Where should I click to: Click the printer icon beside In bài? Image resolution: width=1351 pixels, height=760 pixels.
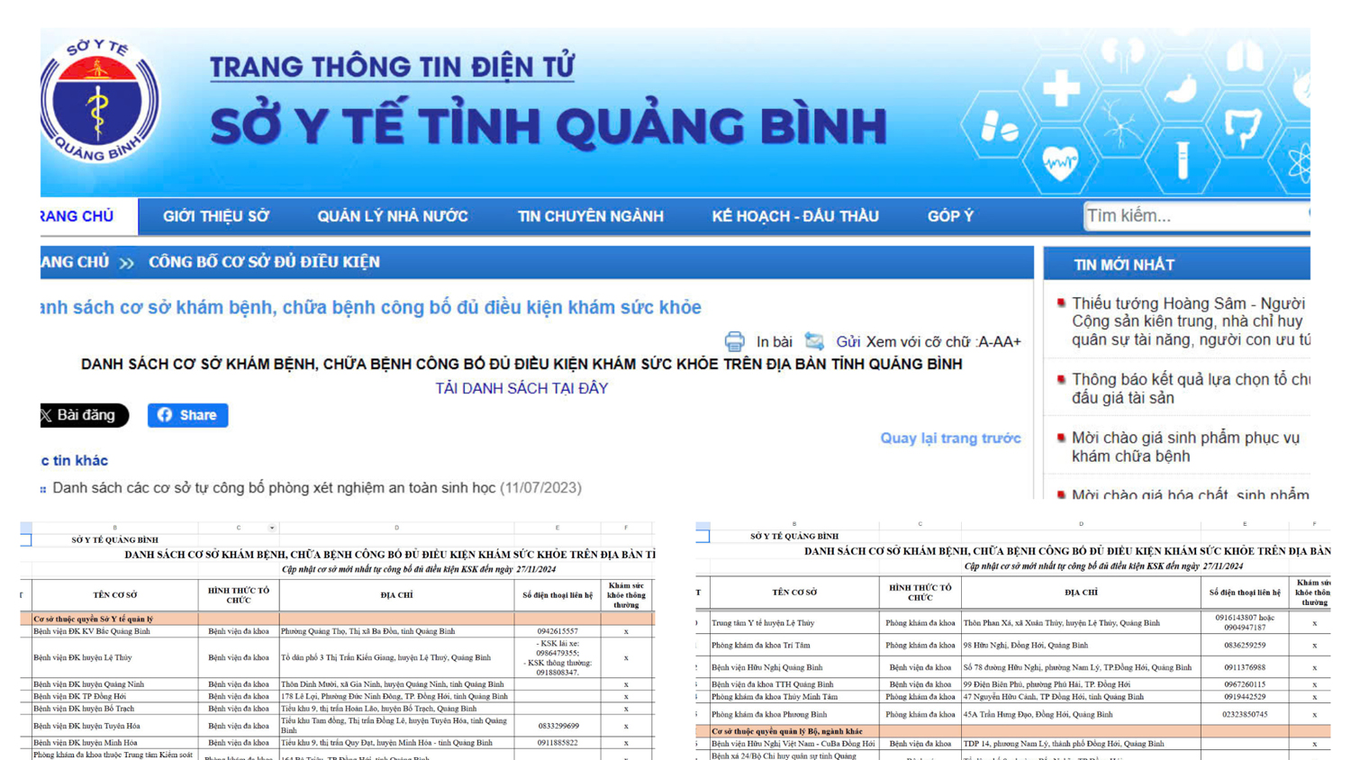click(734, 342)
